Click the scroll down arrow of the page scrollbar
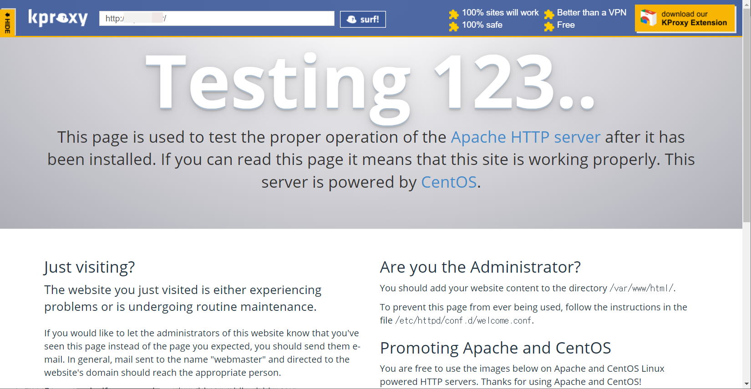 [746, 384]
